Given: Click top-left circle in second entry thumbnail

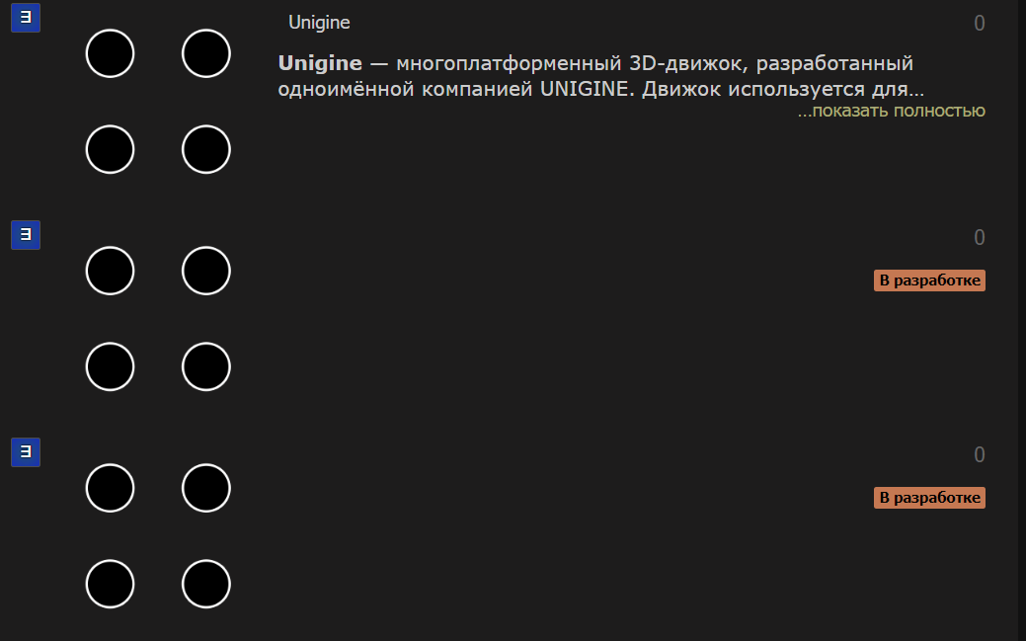Looking at the screenshot, I should point(110,271).
